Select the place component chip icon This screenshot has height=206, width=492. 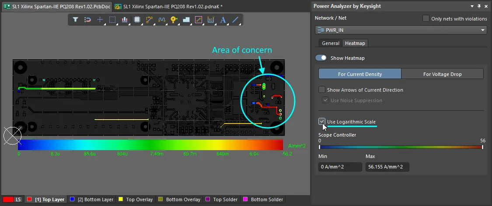[x=137, y=19]
